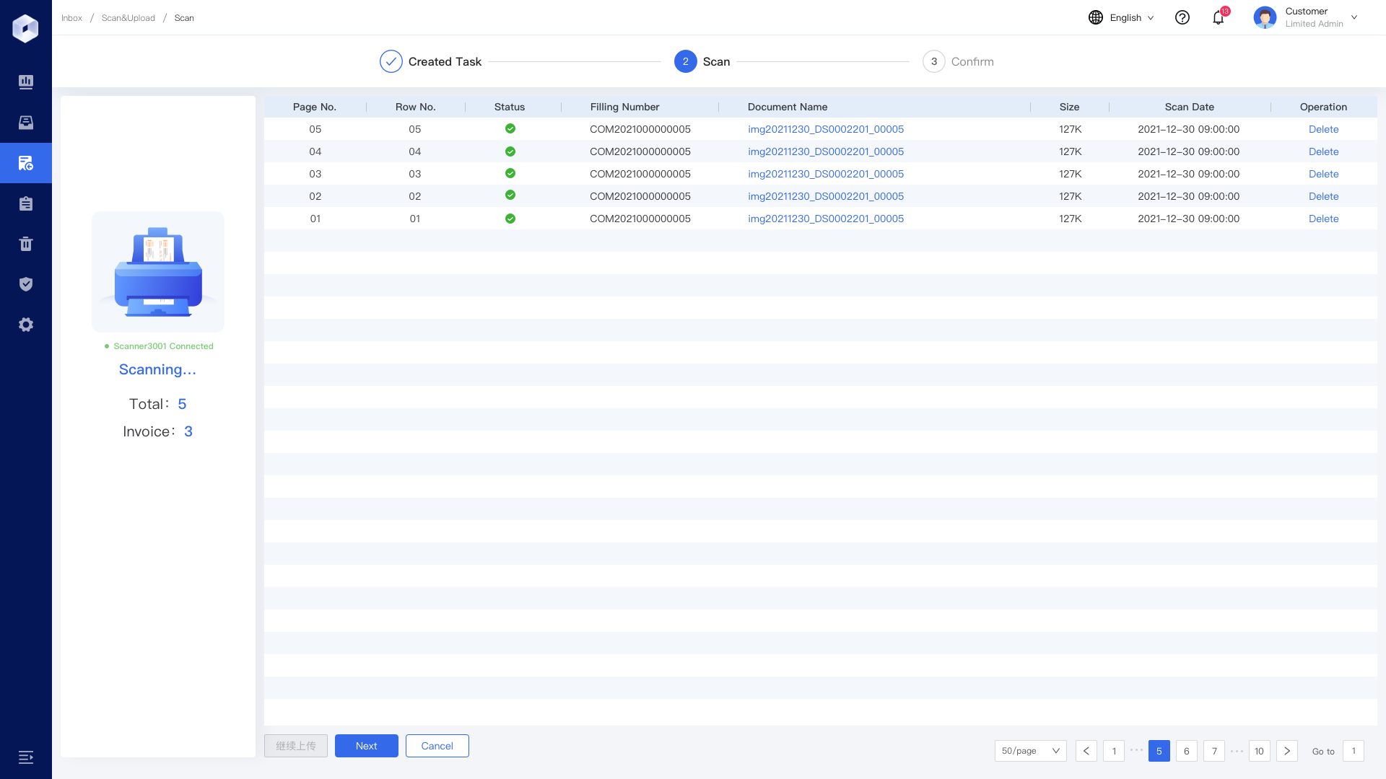
Task: Click green status check for page 05
Action: (510, 128)
